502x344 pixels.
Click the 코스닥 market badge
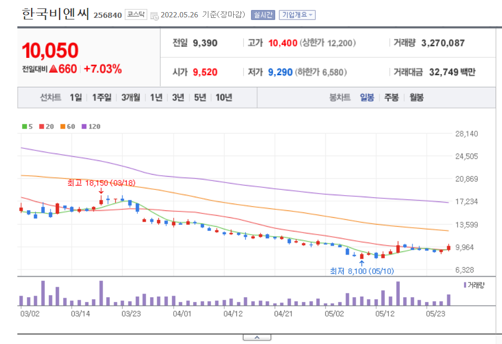pos(136,14)
